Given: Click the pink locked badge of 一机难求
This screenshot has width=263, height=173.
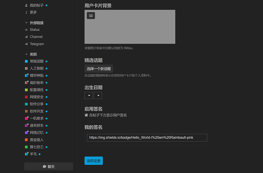Looking at the screenshot, I should [27, 118].
